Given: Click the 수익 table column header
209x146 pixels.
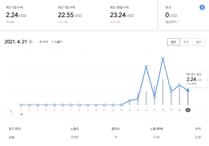Looking at the screenshot, I should [198, 129].
